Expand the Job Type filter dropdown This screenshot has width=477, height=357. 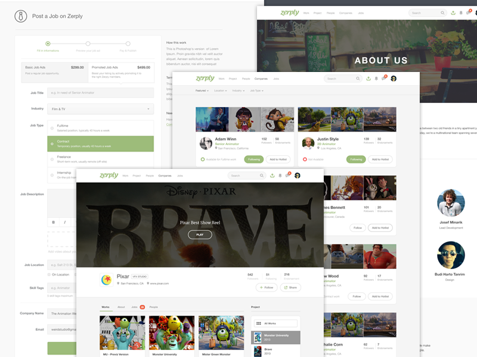pyautogui.click(x=256, y=91)
